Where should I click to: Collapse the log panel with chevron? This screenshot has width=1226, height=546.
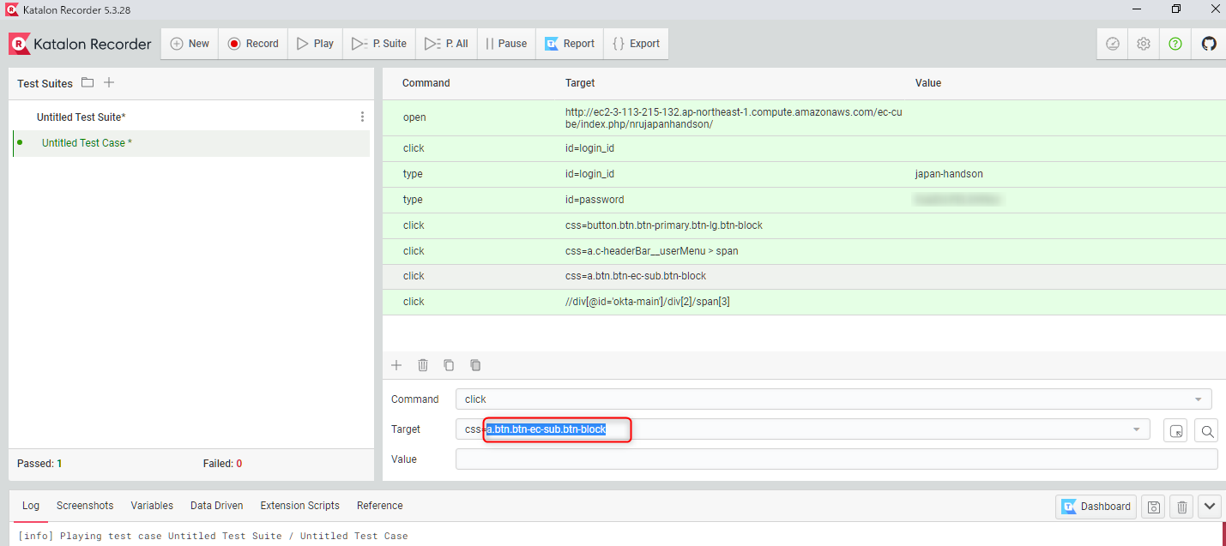(x=1210, y=507)
